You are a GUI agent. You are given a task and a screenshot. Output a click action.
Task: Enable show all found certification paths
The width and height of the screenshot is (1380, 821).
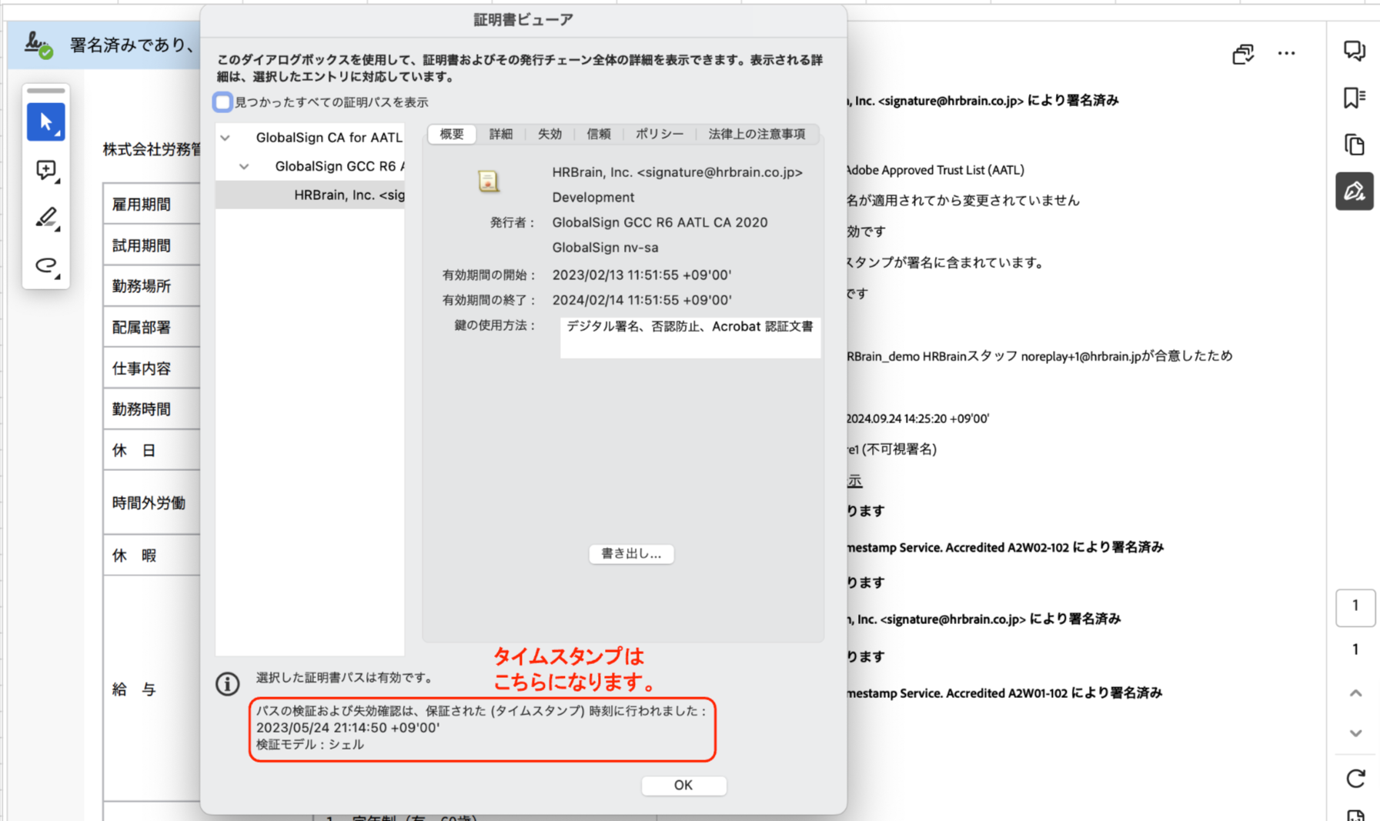coord(222,102)
